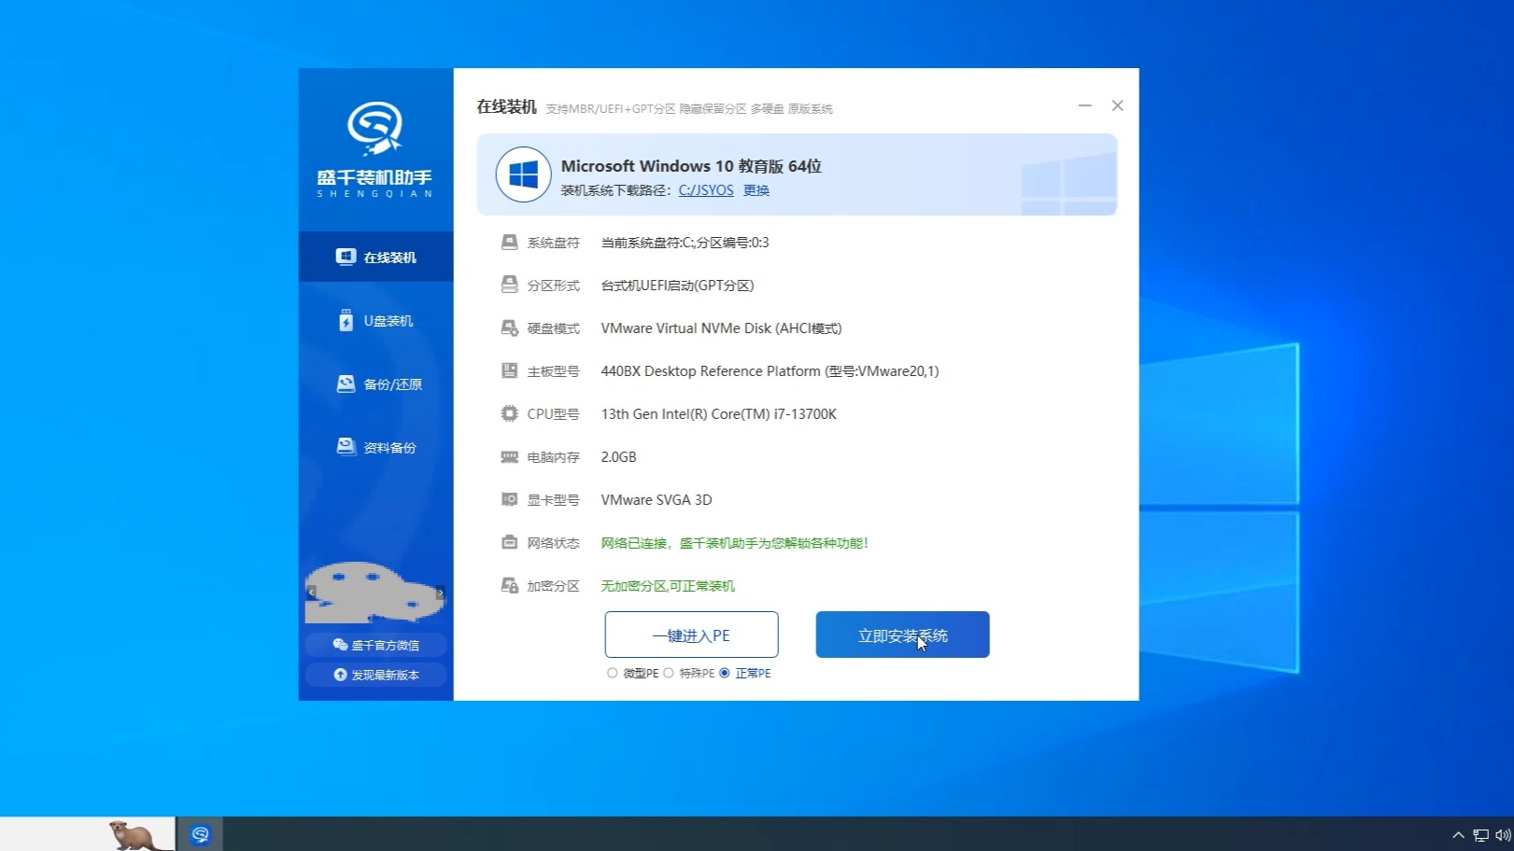Open the volume tray icon
1514x851 pixels.
click(1503, 835)
